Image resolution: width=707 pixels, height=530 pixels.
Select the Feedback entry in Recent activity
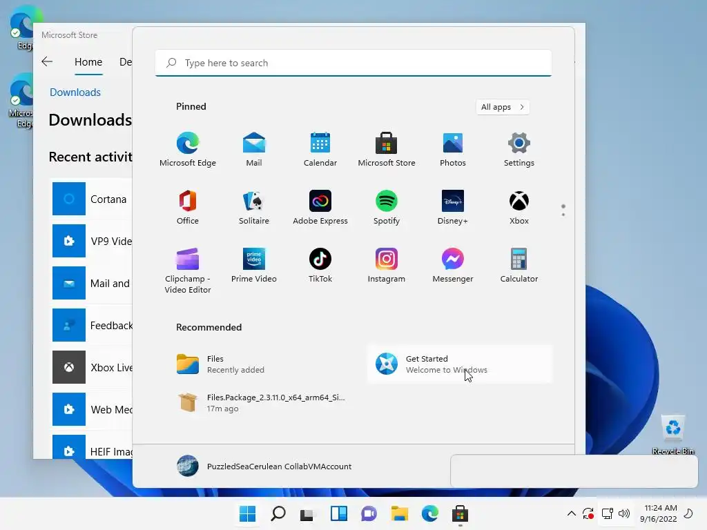click(x=91, y=326)
